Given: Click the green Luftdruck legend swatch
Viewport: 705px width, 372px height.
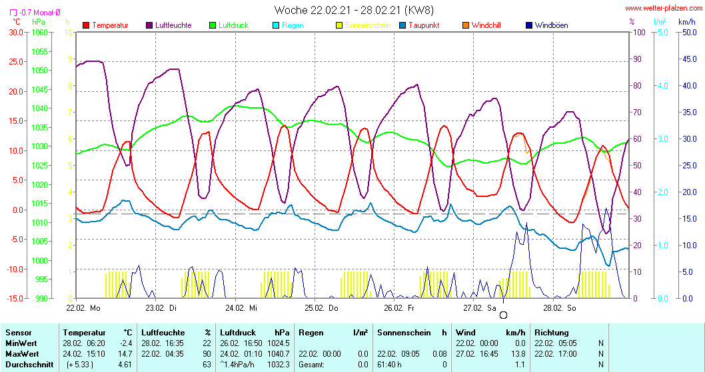Looking at the screenshot, I should tap(213, 25).
